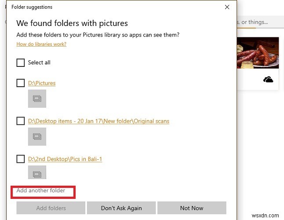Click the picture stack icon under D:\Pictures
Viewport: 284px width, 220px height.
point(37,99)
